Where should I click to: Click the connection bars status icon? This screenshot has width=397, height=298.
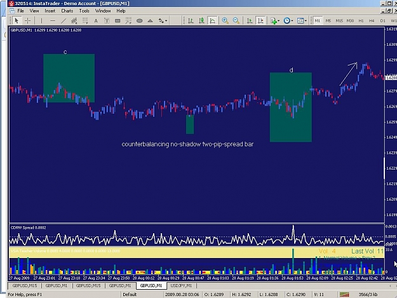344,294
